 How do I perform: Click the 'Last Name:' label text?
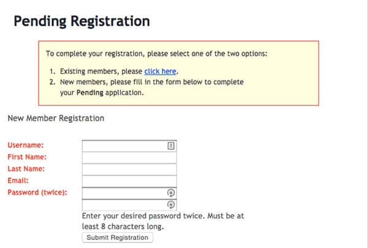pyautogui.click(x=26, y=169)
